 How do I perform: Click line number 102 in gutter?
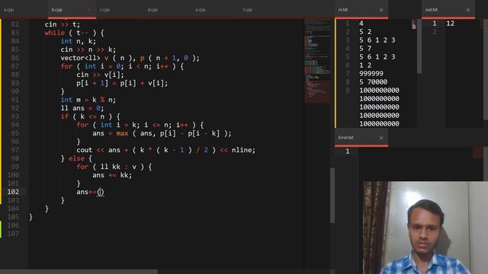[x=14, y=192]
